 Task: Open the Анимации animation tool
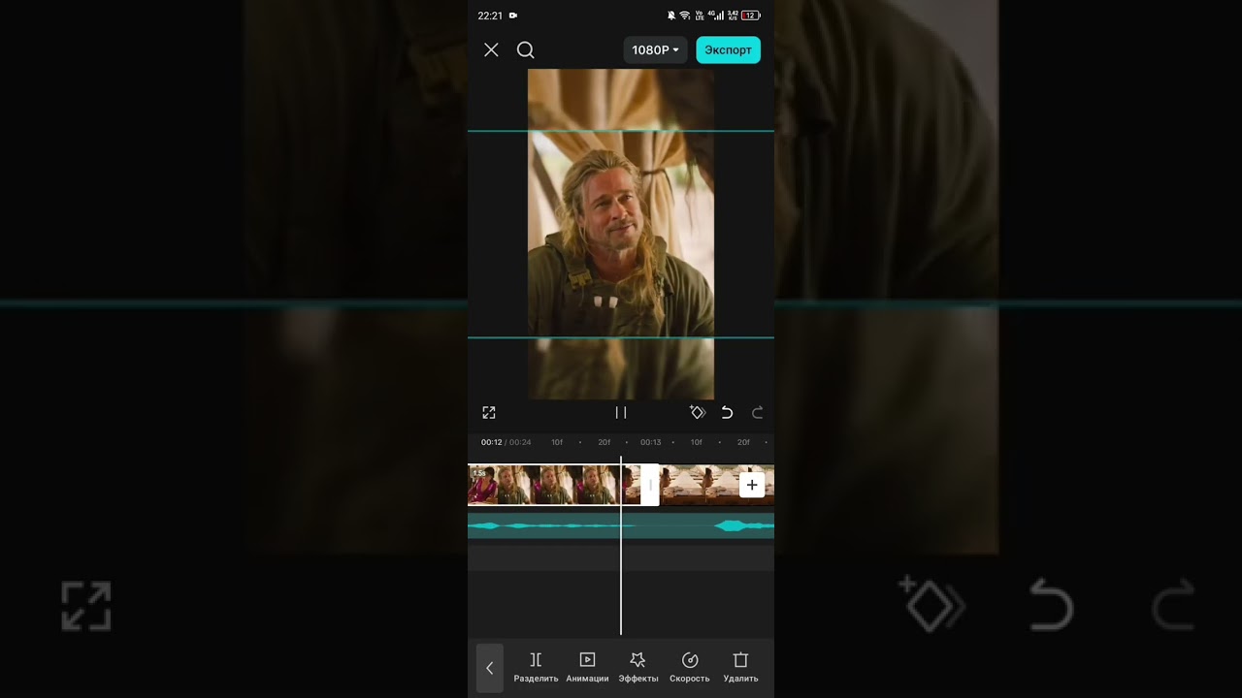click(x=587, y=668)
